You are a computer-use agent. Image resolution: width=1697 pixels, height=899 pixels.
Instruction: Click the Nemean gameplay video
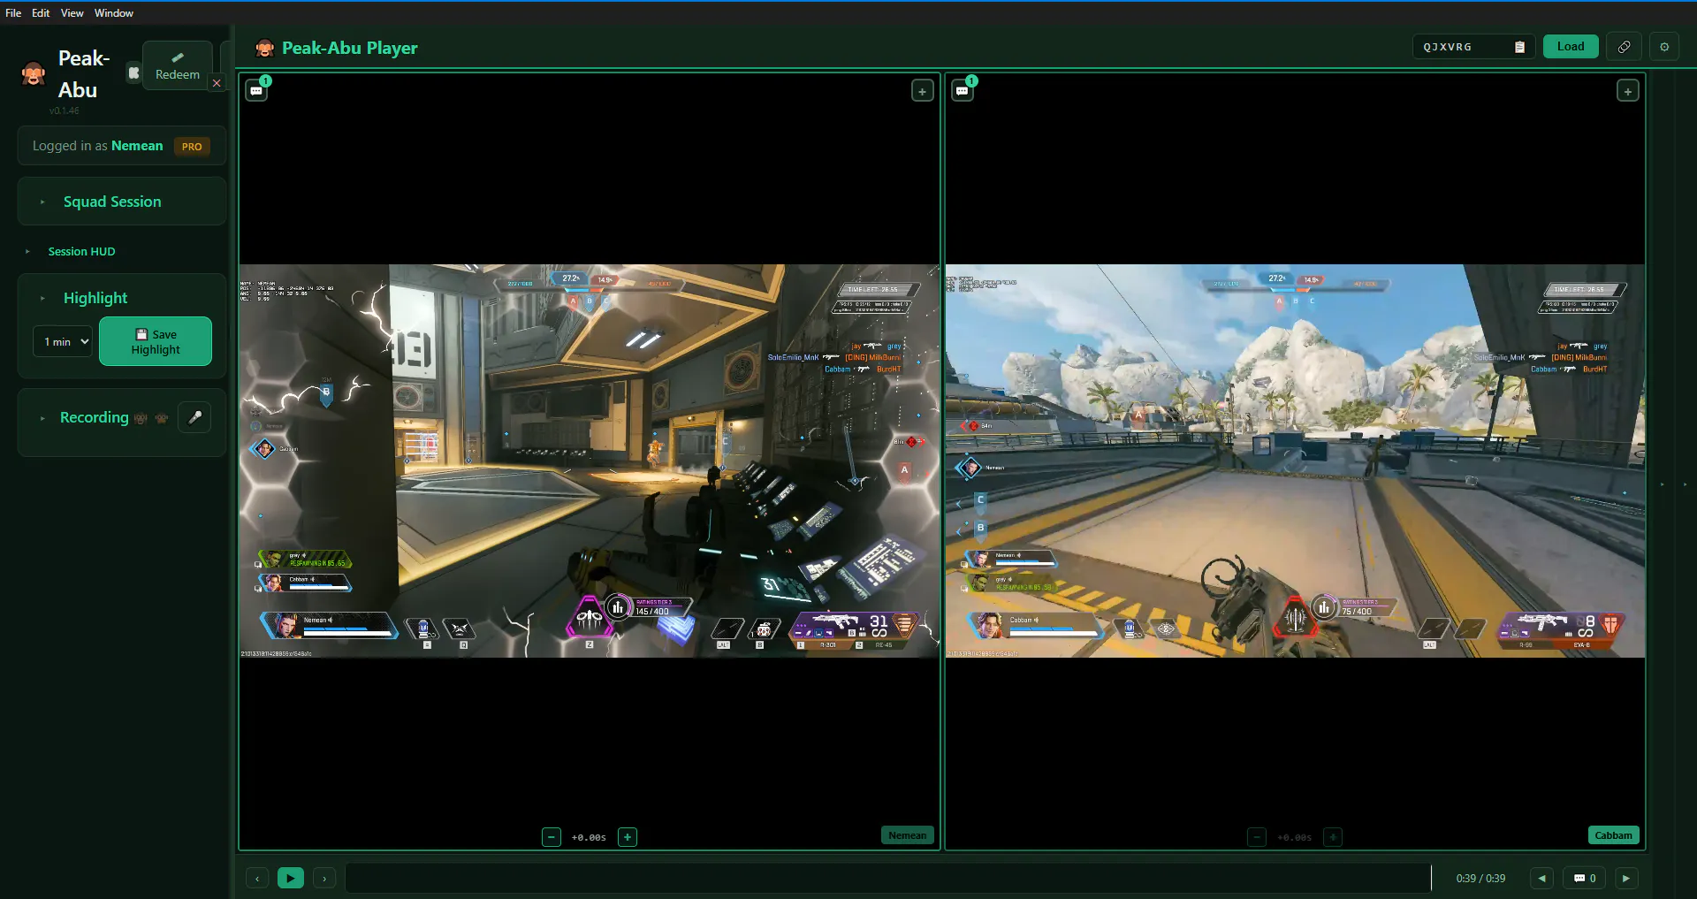click(590, 461)
